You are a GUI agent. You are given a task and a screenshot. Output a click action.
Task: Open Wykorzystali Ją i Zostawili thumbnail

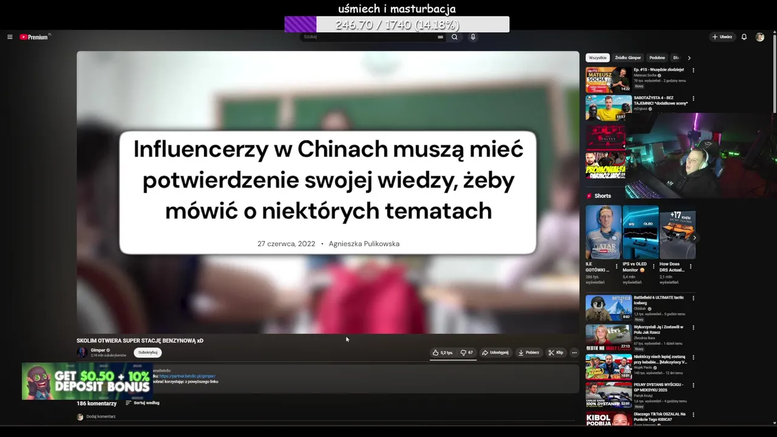point(609,337)
